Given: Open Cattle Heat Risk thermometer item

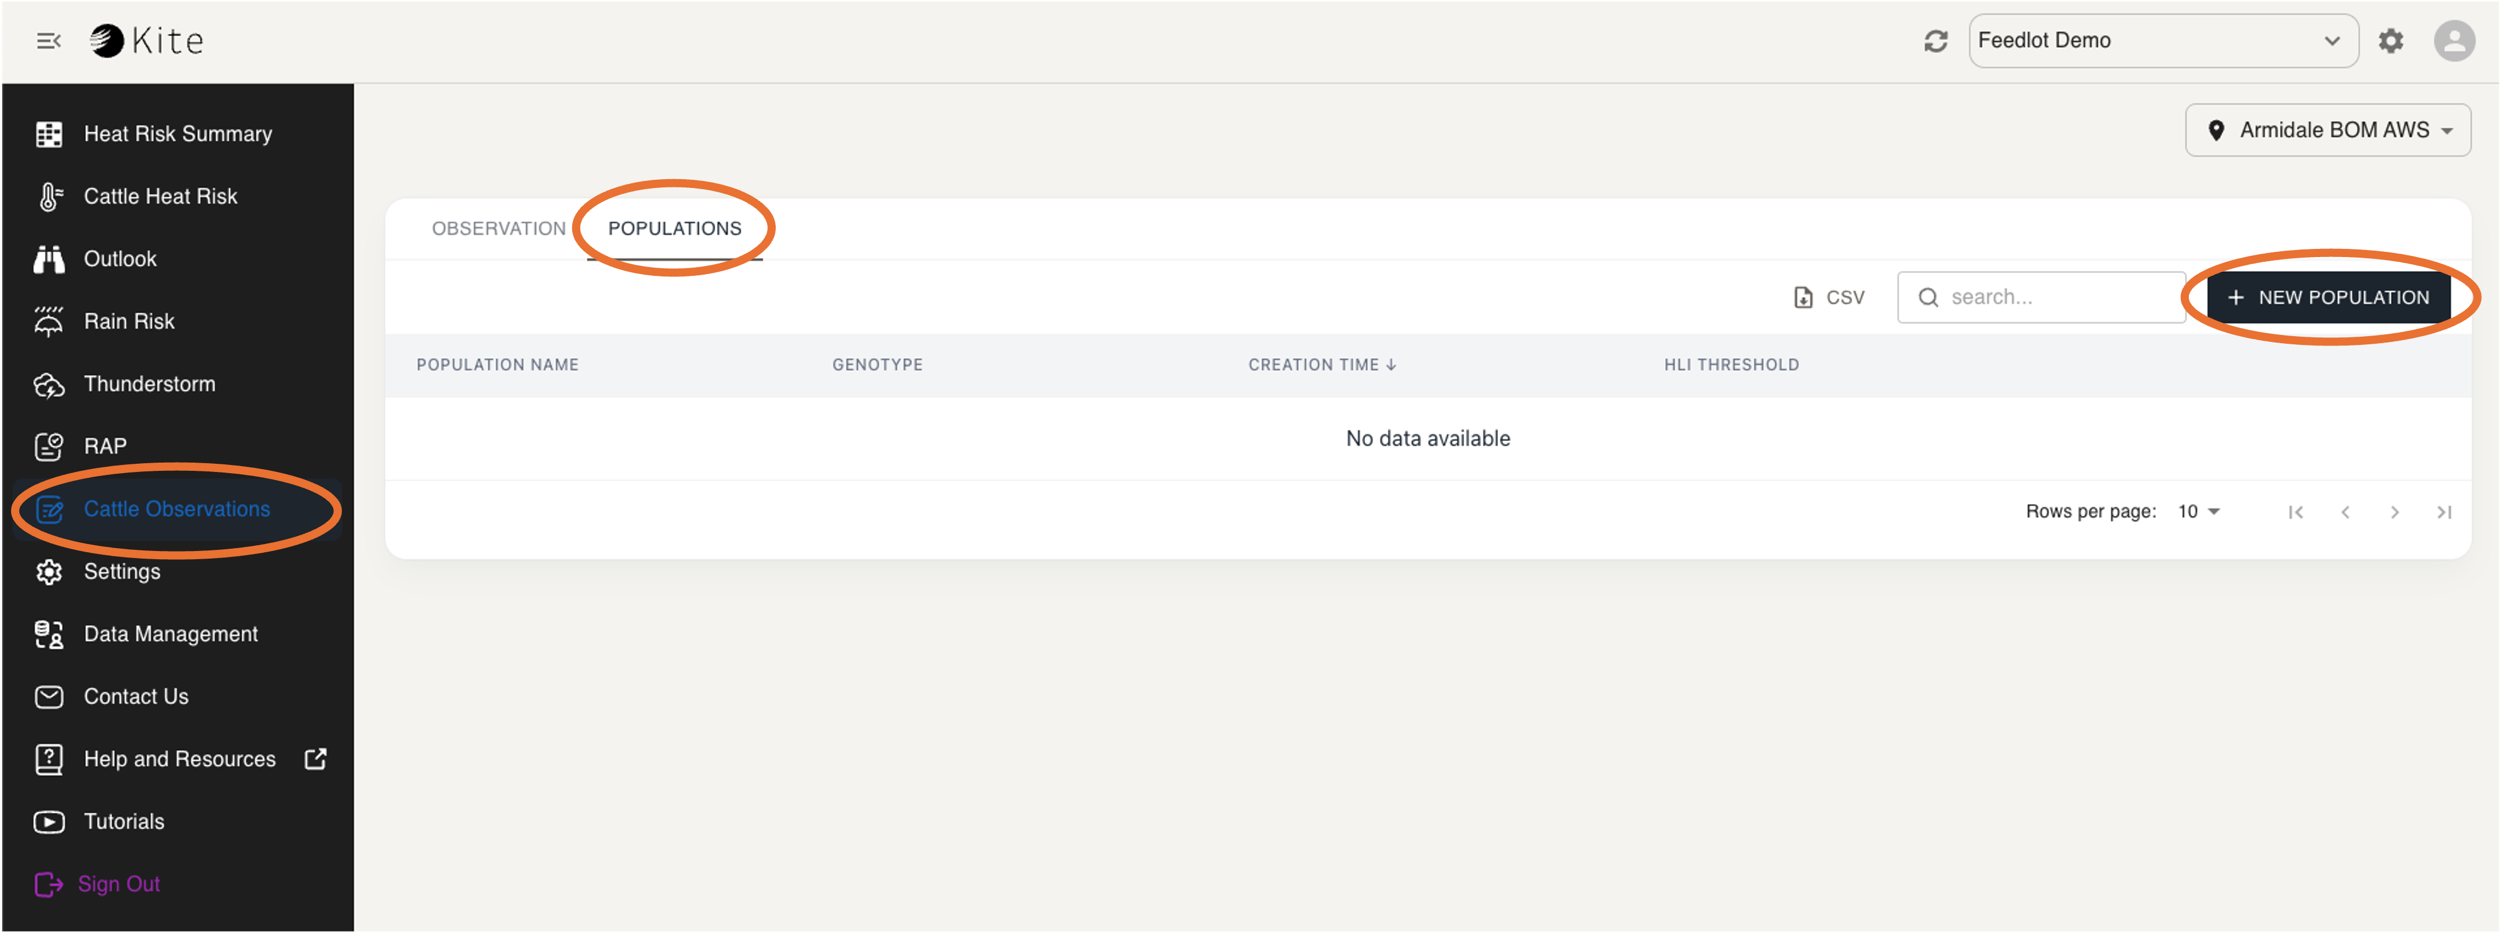Looking at the screenshot, I should [x=160, y=196].
